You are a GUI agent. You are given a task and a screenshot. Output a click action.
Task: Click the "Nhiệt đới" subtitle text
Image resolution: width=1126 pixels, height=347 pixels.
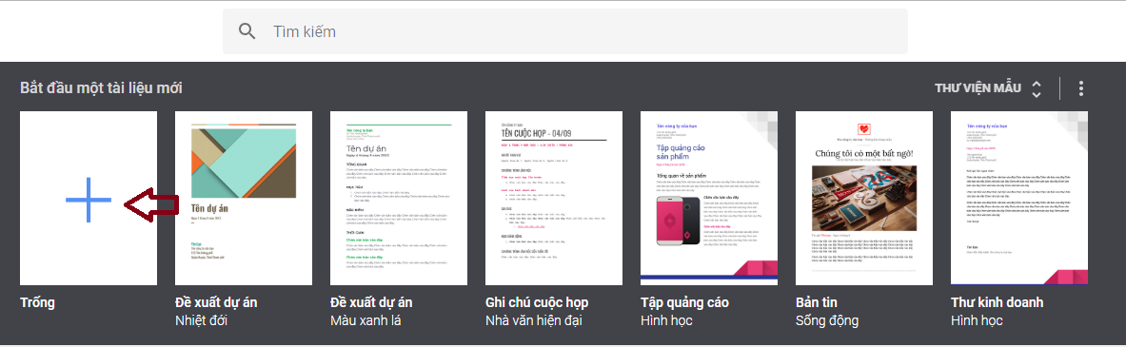[x=201, y=320]
